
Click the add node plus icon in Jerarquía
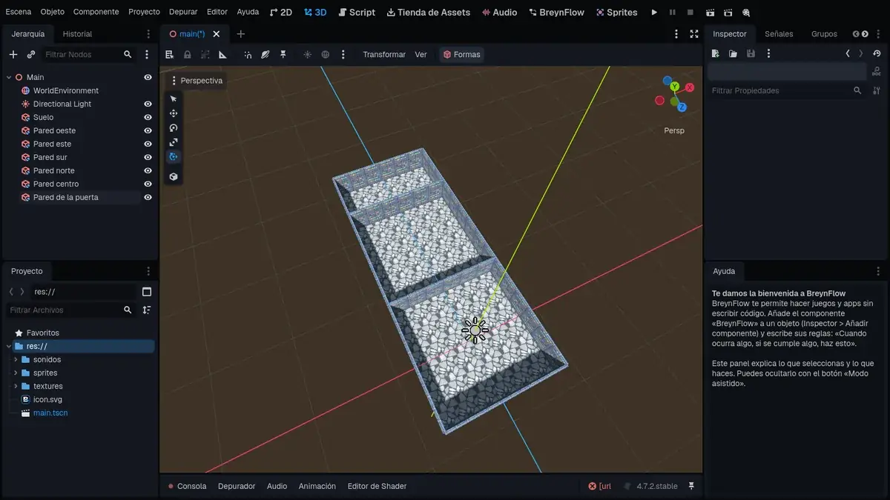(x=13, y=55)
